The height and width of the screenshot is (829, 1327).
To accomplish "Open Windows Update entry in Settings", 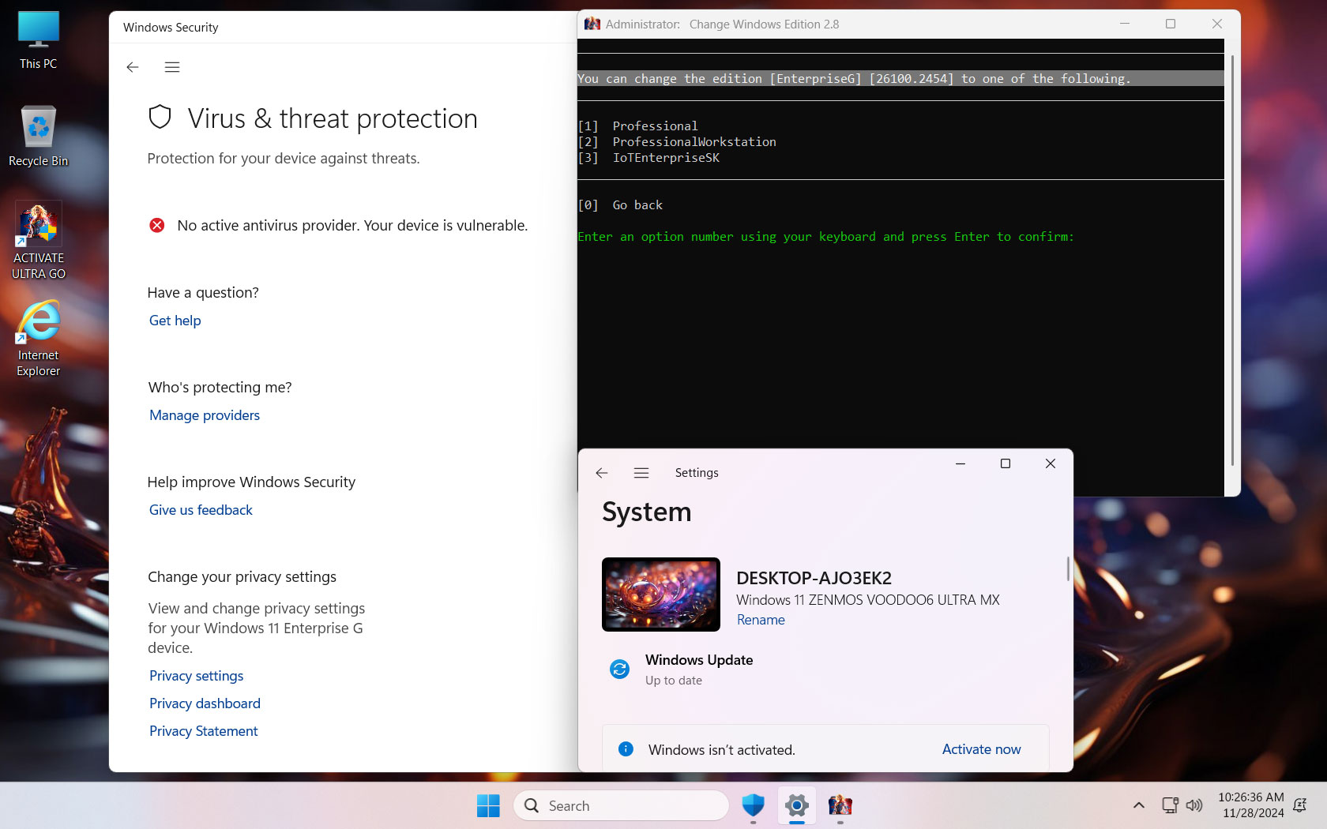I will point(699,670).
